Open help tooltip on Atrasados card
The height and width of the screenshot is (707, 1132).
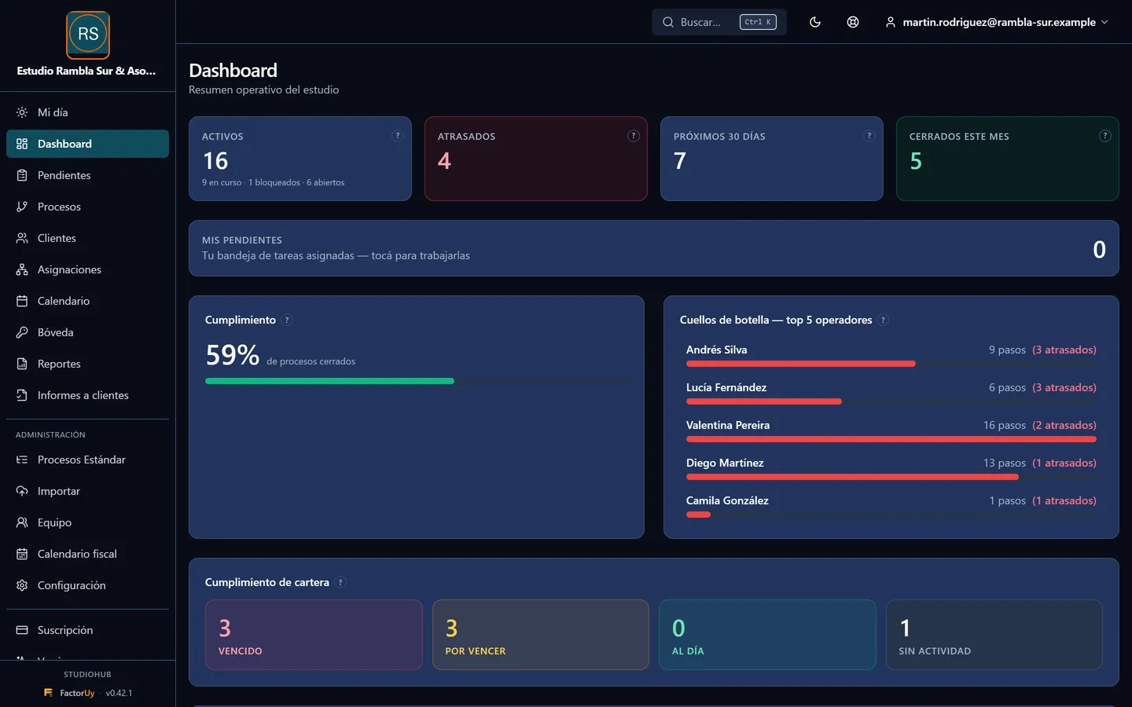coord(634,136)
